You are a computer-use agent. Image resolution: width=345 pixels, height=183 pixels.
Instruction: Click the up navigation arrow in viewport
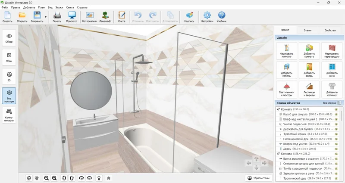256,159
